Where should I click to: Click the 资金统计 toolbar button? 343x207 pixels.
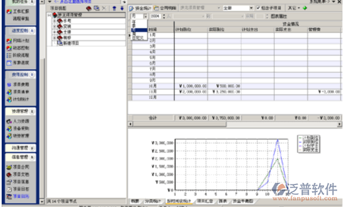click(140, 8)
